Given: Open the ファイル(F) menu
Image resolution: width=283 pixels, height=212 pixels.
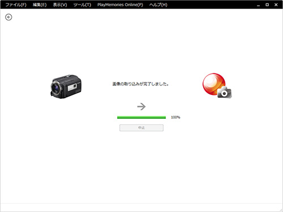Looking at the screenshot, I should pos(16,5).
